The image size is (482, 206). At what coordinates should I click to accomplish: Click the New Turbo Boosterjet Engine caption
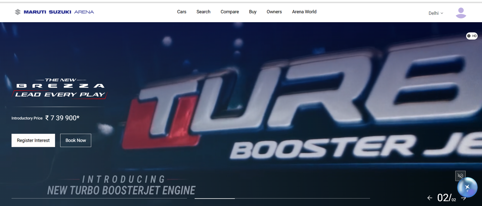click(121, 190)
